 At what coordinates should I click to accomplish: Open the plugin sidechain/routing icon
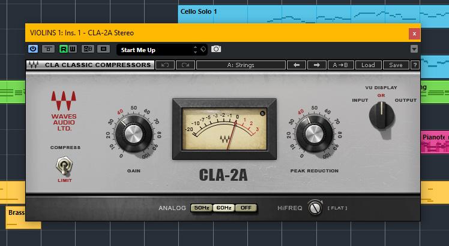(103, 49)
